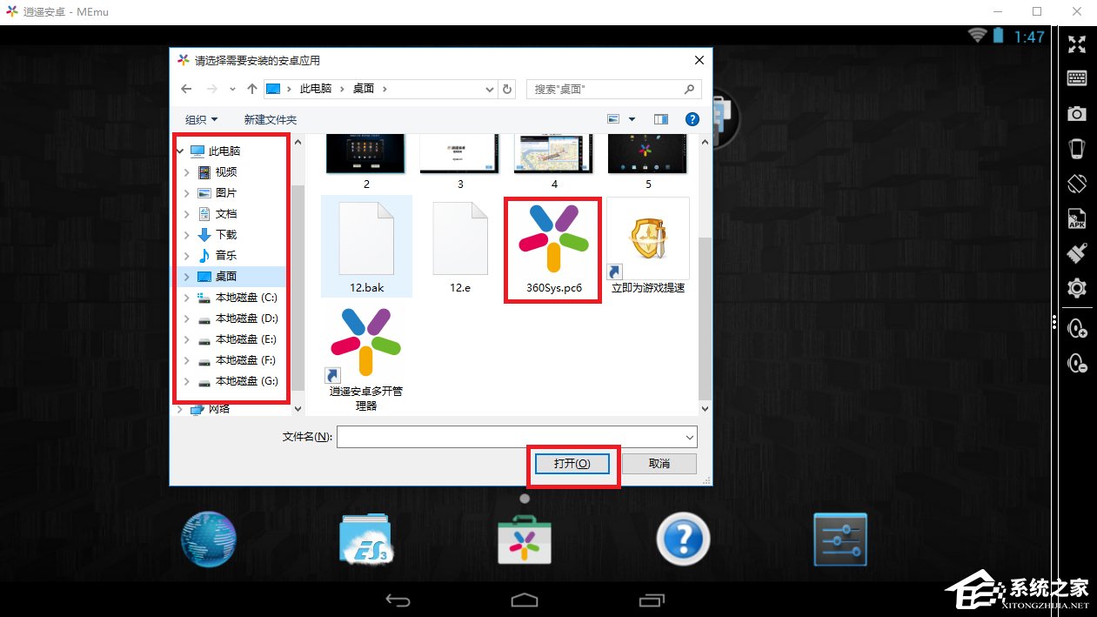Select the 12.bak file
Screen dimensions: 1097x617
point(366,246)
